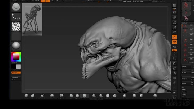194x109 pixels.
Task: Click the Rotate view icon on right shelf
Action: point(174,73)
